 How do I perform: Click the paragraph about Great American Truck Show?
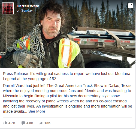[68, 99]
